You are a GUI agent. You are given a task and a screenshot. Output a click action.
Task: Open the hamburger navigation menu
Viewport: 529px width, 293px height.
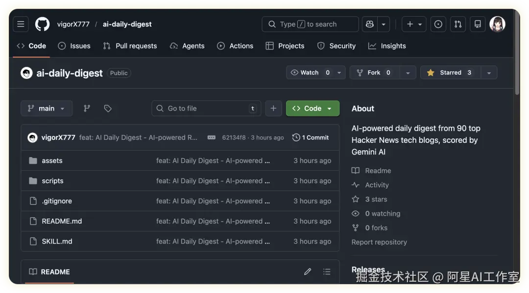[x=21, y=24]
